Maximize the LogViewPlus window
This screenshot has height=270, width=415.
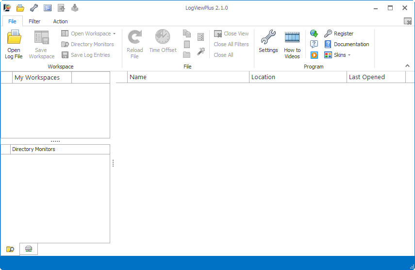point(390,8)
